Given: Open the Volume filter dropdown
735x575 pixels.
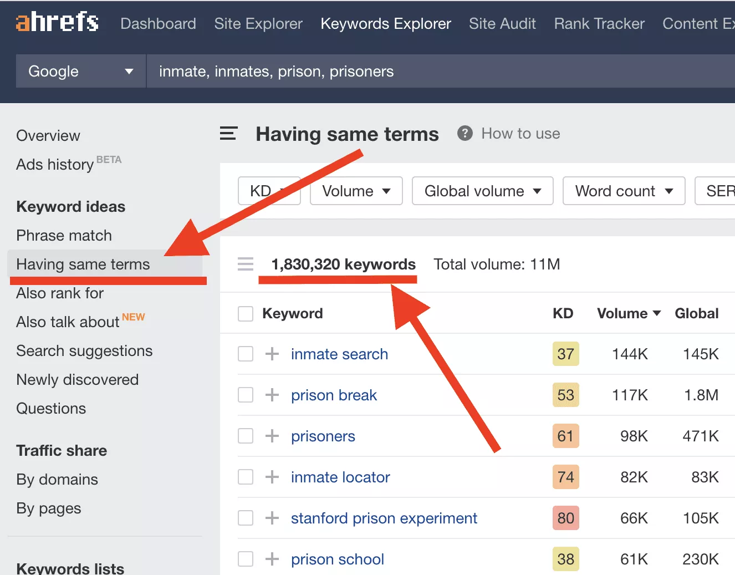Looking at the screenshot, I should pos(356,191).
